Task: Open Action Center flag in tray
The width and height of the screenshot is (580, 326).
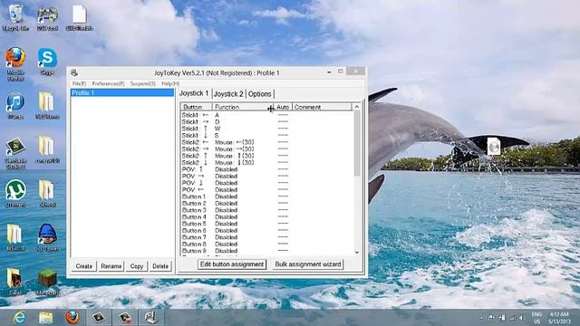Action: pyautogui.click(x=491, y=318)
